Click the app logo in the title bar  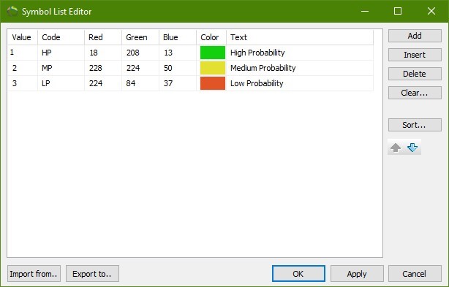pos(12,12)
